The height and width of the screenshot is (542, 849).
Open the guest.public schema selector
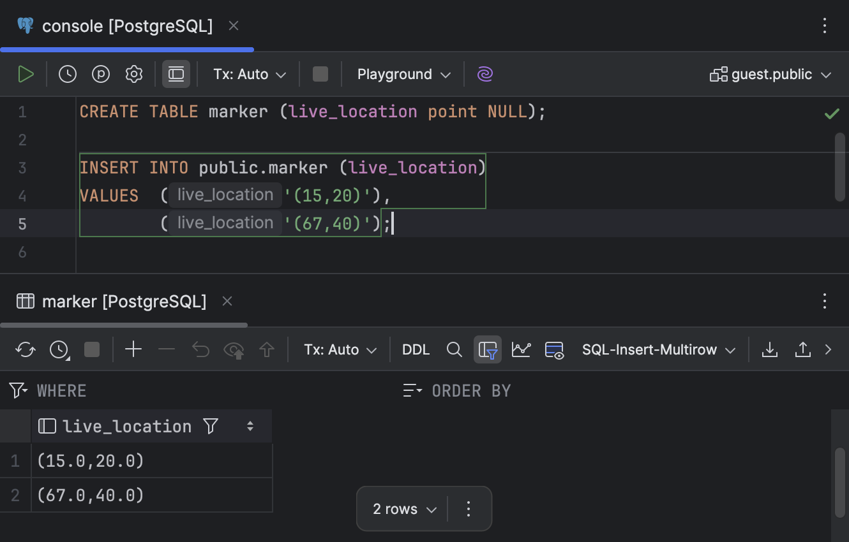pyautogui.click(x=770, y=75)
